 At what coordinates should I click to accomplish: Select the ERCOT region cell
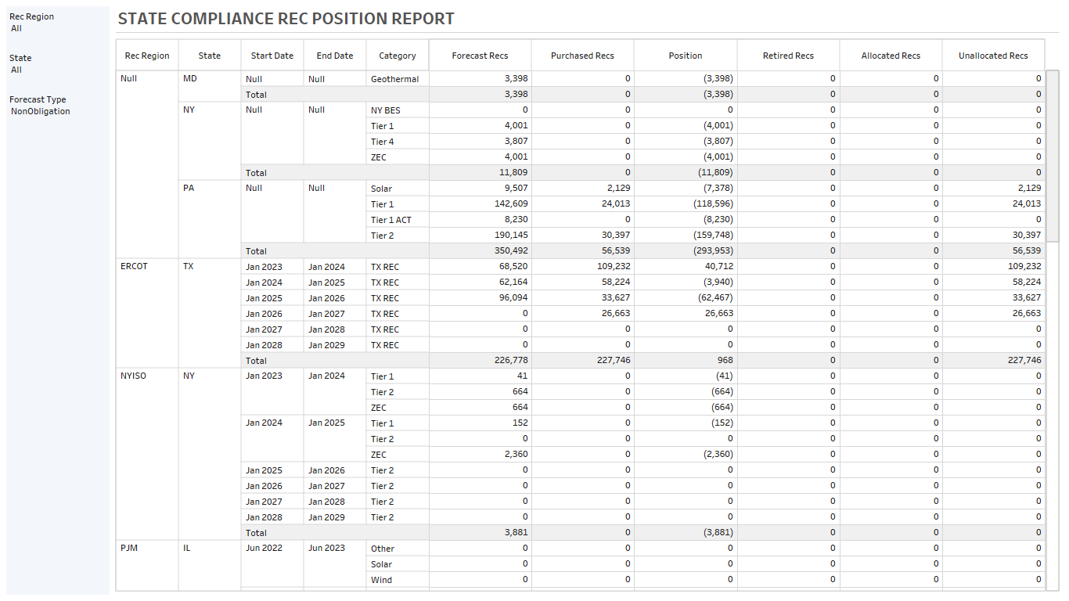click(134, 266)
